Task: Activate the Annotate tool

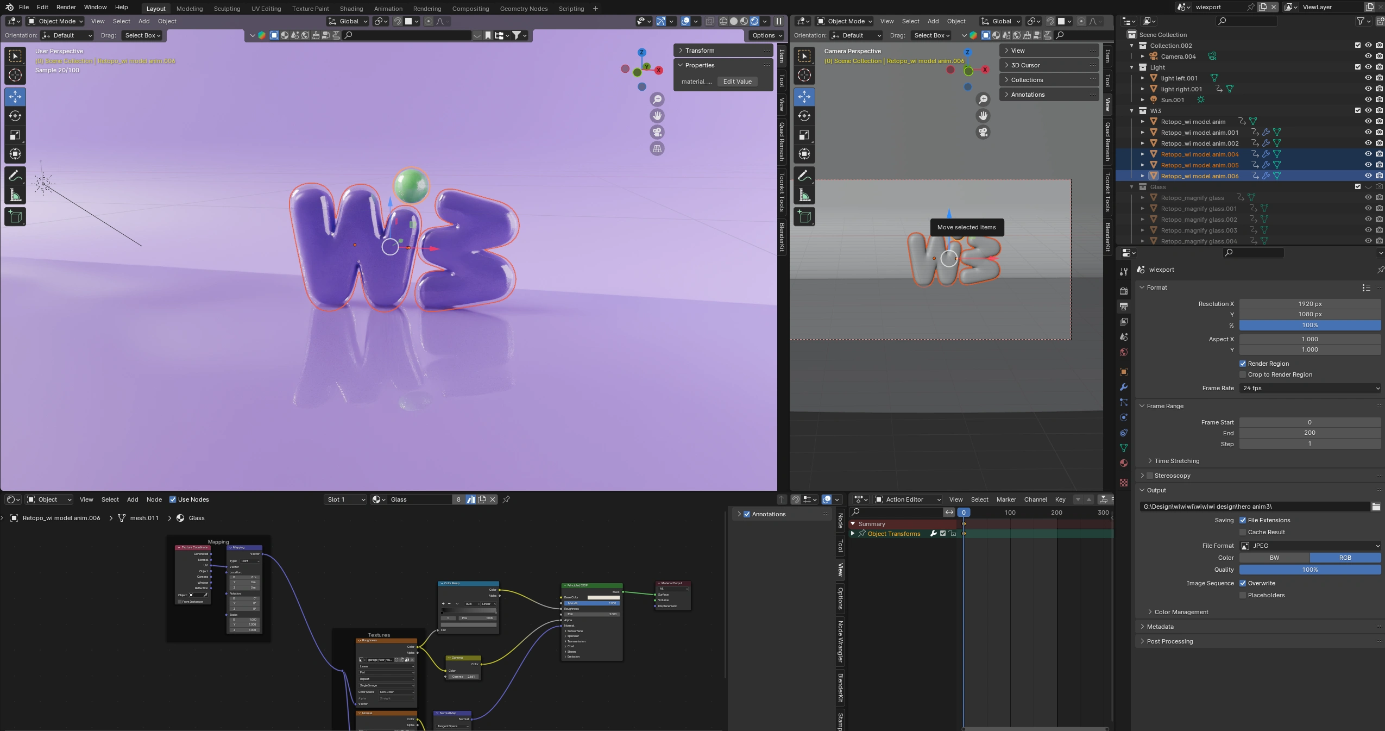Action: point(15,174)
